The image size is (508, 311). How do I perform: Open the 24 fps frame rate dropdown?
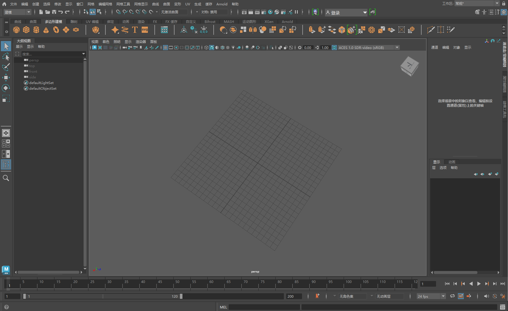tap(431, 296)
